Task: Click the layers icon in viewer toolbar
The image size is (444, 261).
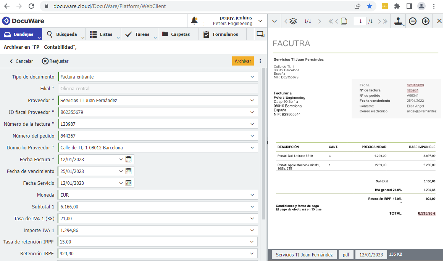Action: [x=293, y=21]
